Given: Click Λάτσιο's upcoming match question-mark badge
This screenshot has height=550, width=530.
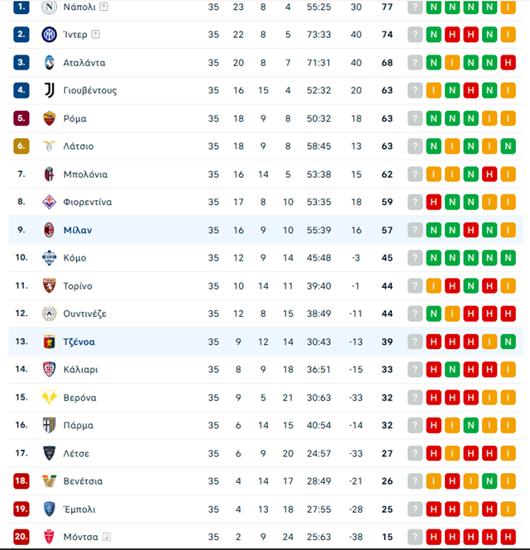Looking at the screenshot, I should [x=415, y=146].
